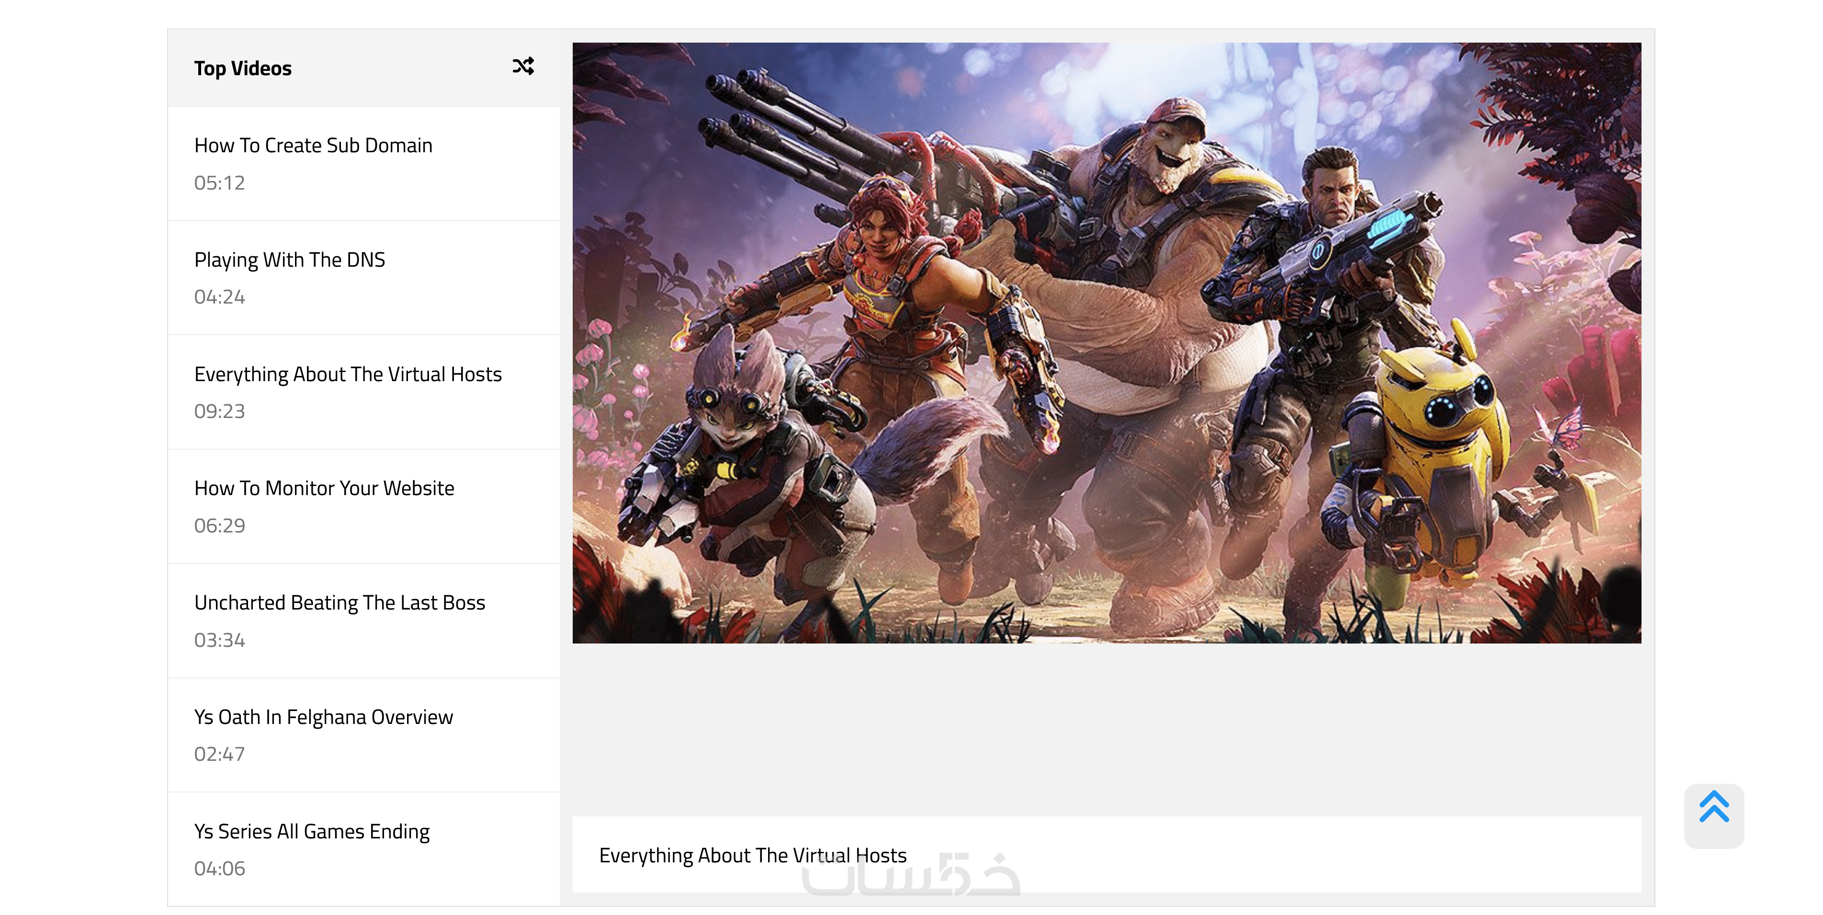
Task: Click the scroll-to-top double chevron icon
Action: point(1713,807)
